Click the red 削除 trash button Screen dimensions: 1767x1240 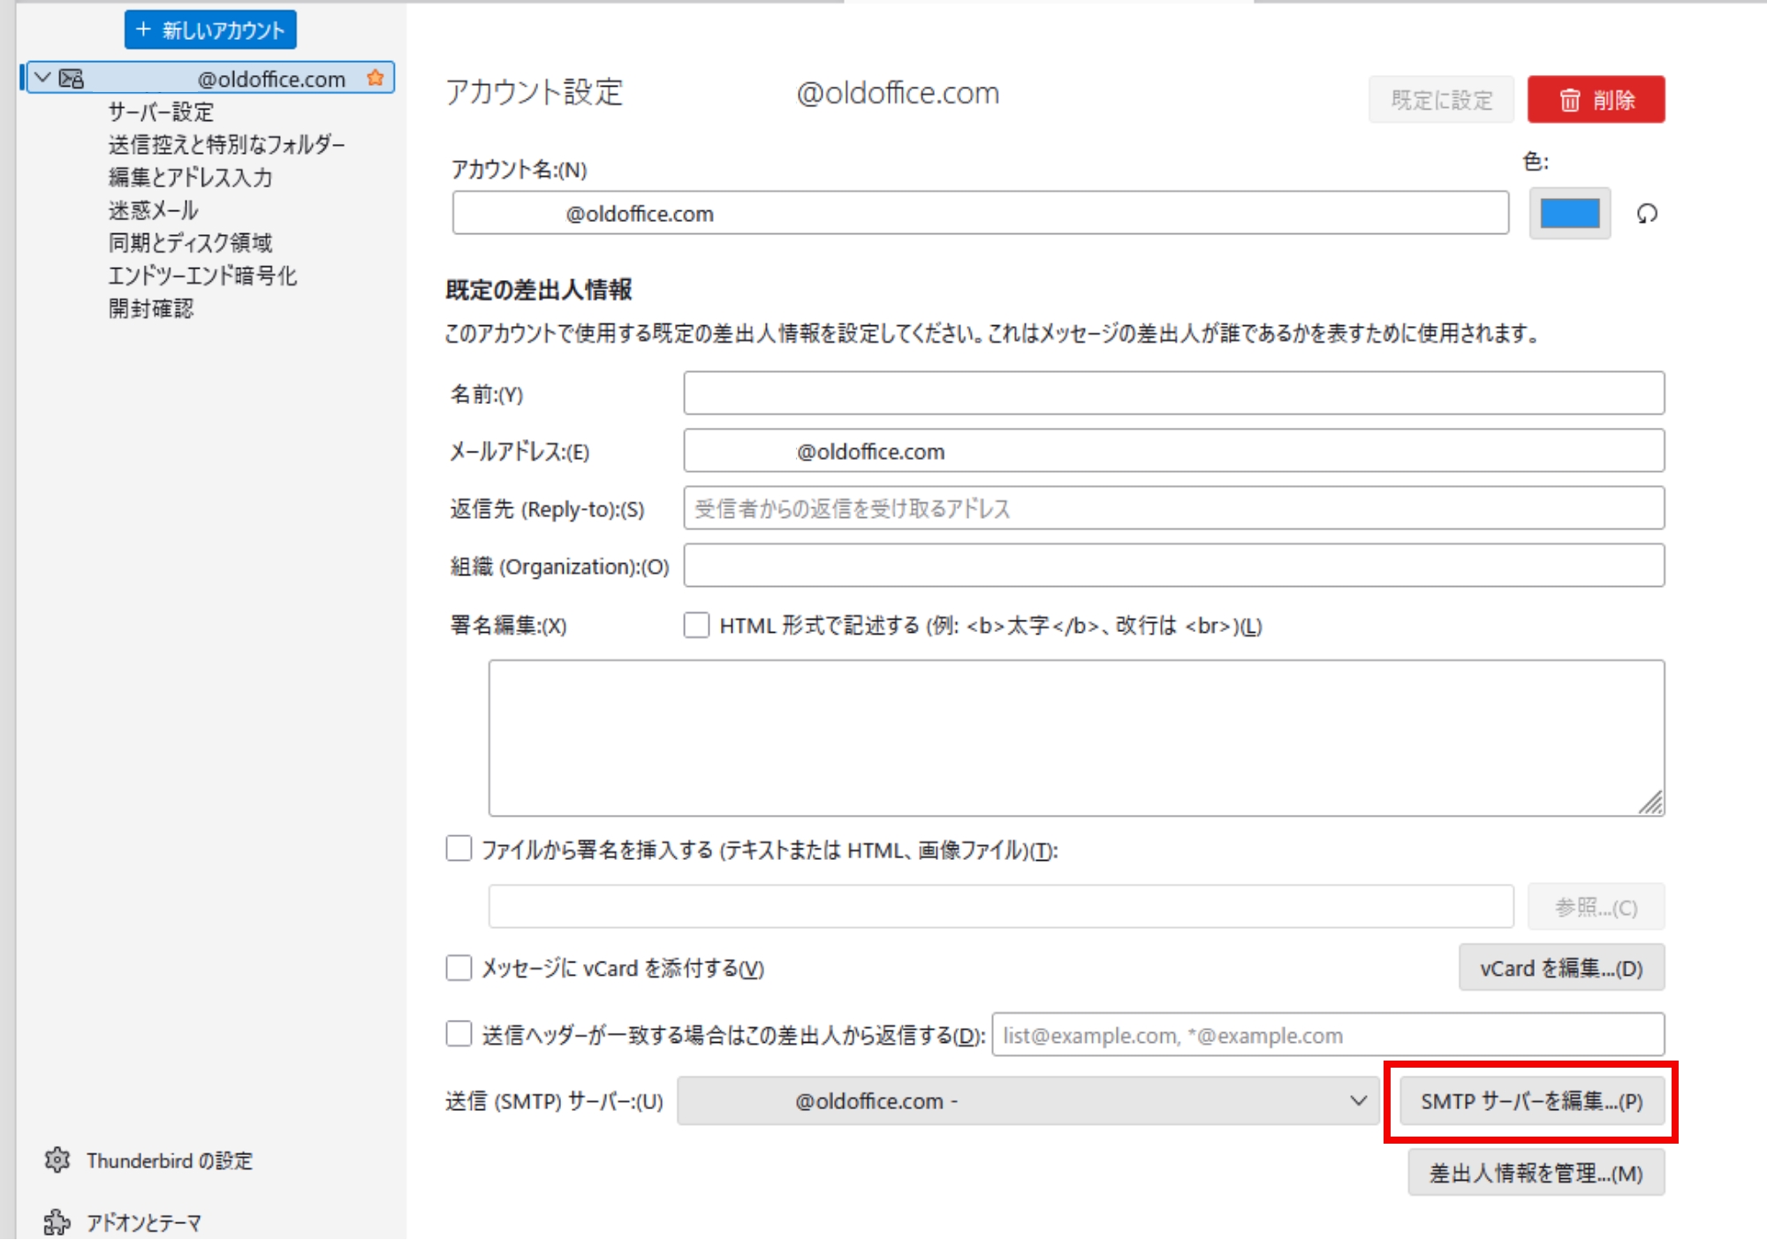(1596, 99)
